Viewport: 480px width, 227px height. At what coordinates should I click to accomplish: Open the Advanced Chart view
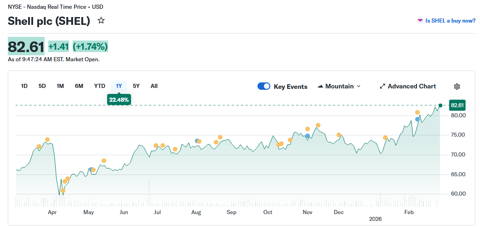pyautogui.click(x=411, y=87)
